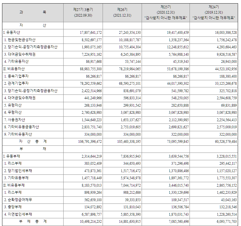Viewport: 241px width, 226px height.
Task: Select value 9,926,516,587
Action: (227, 55)
